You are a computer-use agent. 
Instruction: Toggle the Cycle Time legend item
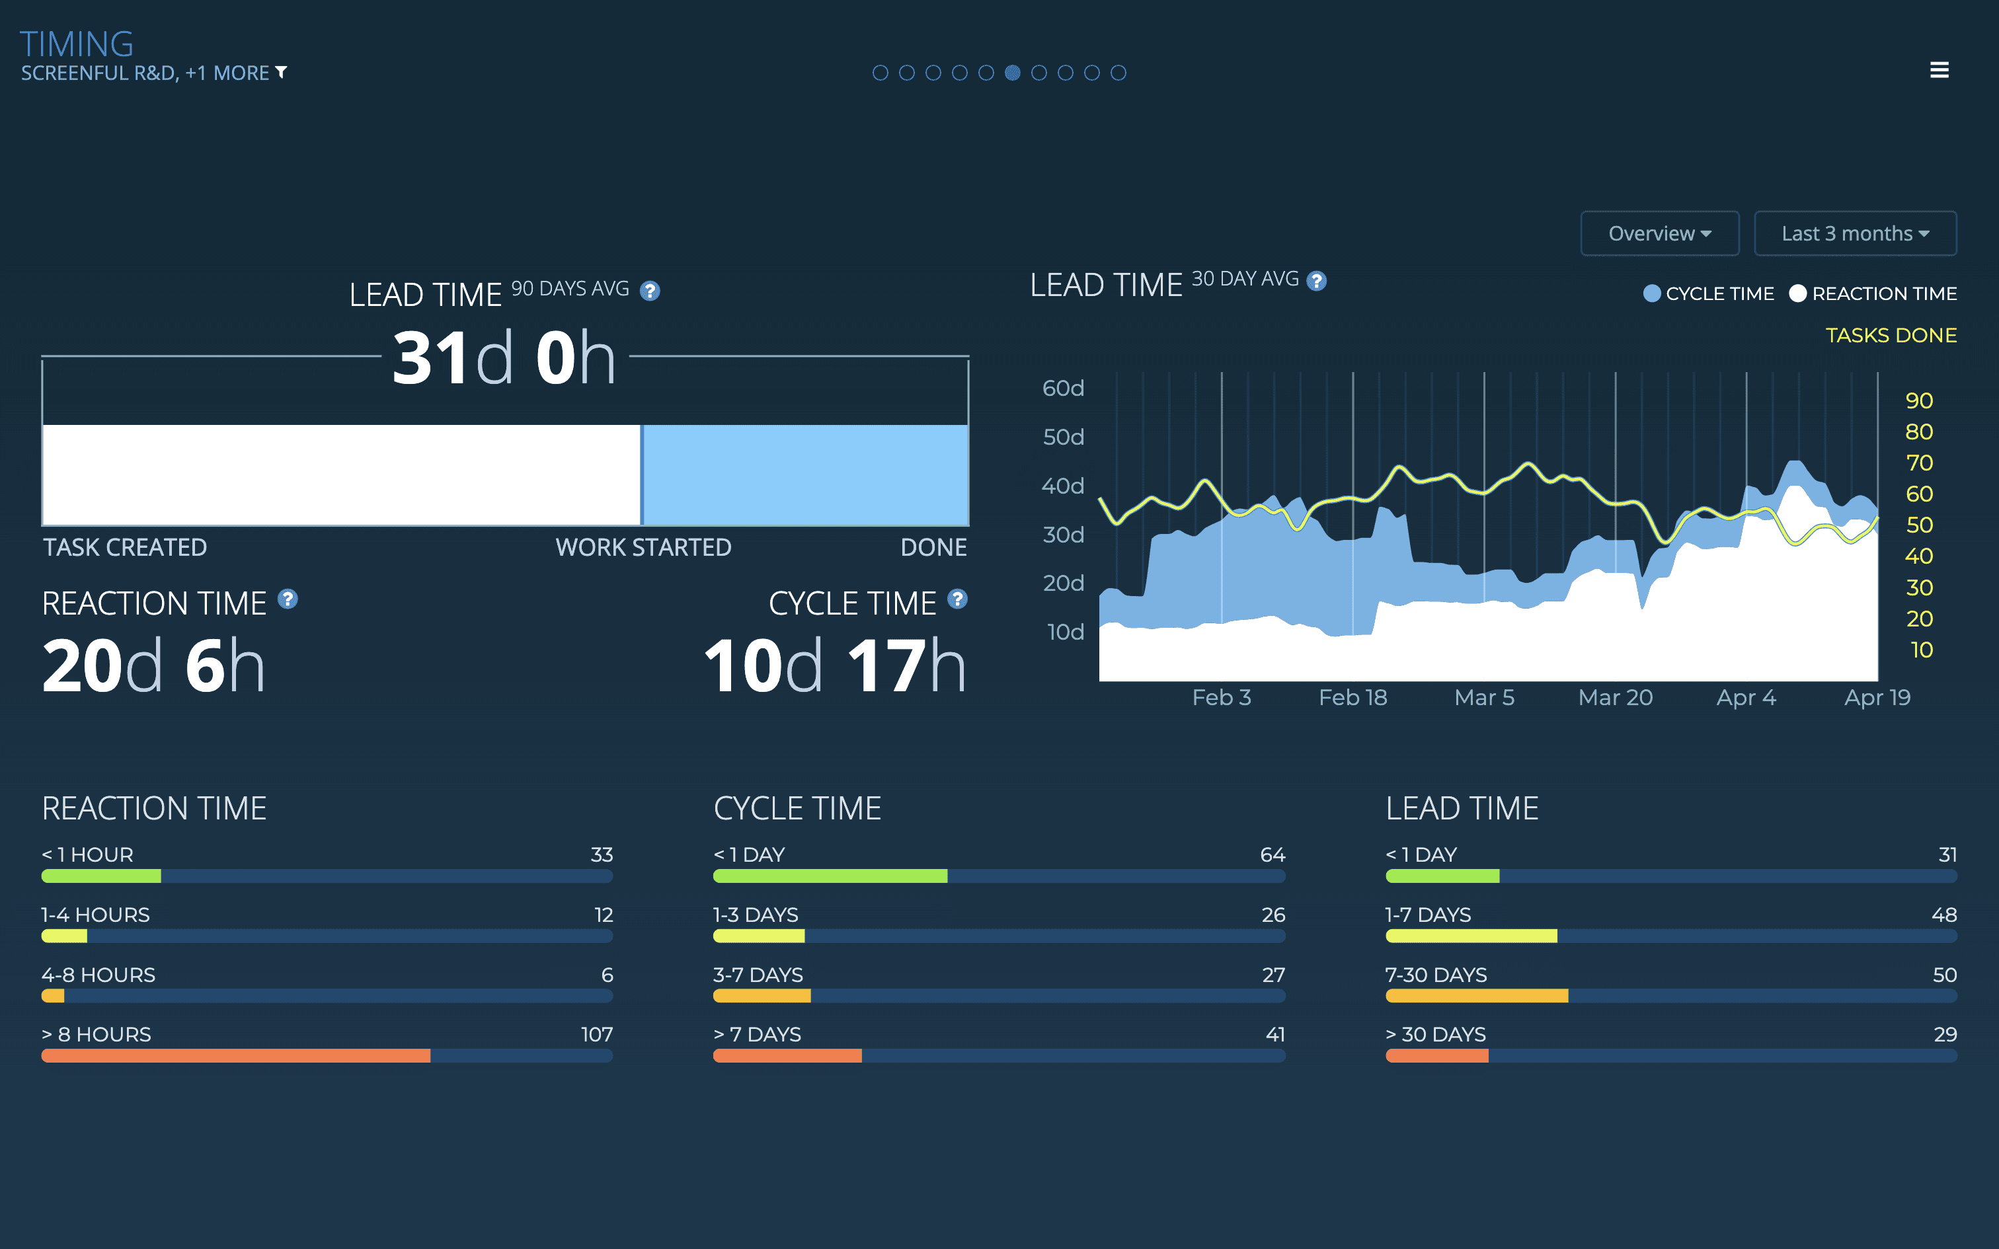coord(1708,293)
